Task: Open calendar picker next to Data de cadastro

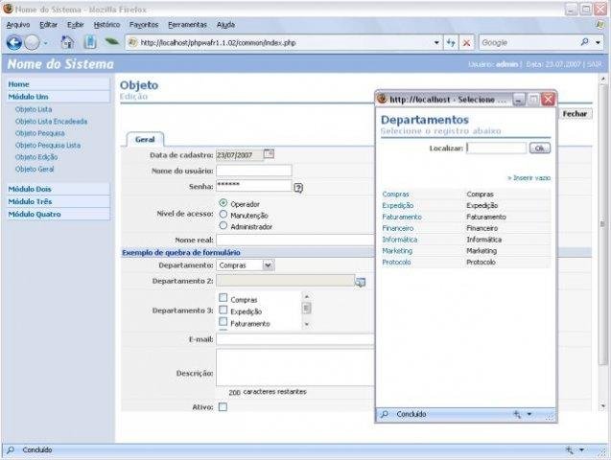Action: (x=269, y=154)
